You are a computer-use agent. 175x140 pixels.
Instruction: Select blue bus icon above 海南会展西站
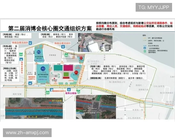tap(21, 59)
